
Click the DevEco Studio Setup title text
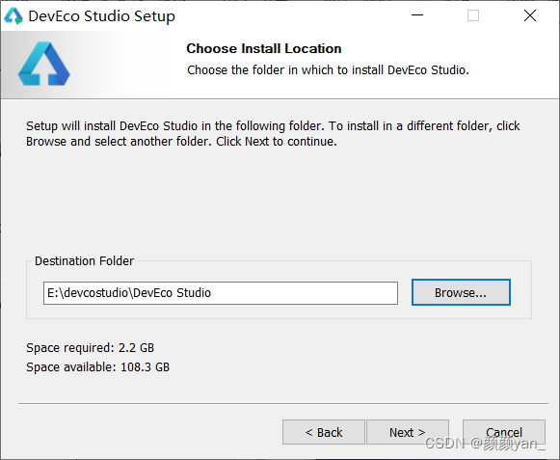tap(102, 16)
